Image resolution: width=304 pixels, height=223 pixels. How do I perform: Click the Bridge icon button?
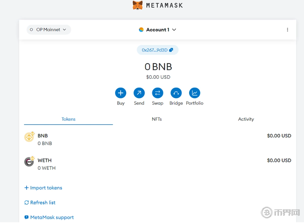pyautogui.click(x=176, y=93)
